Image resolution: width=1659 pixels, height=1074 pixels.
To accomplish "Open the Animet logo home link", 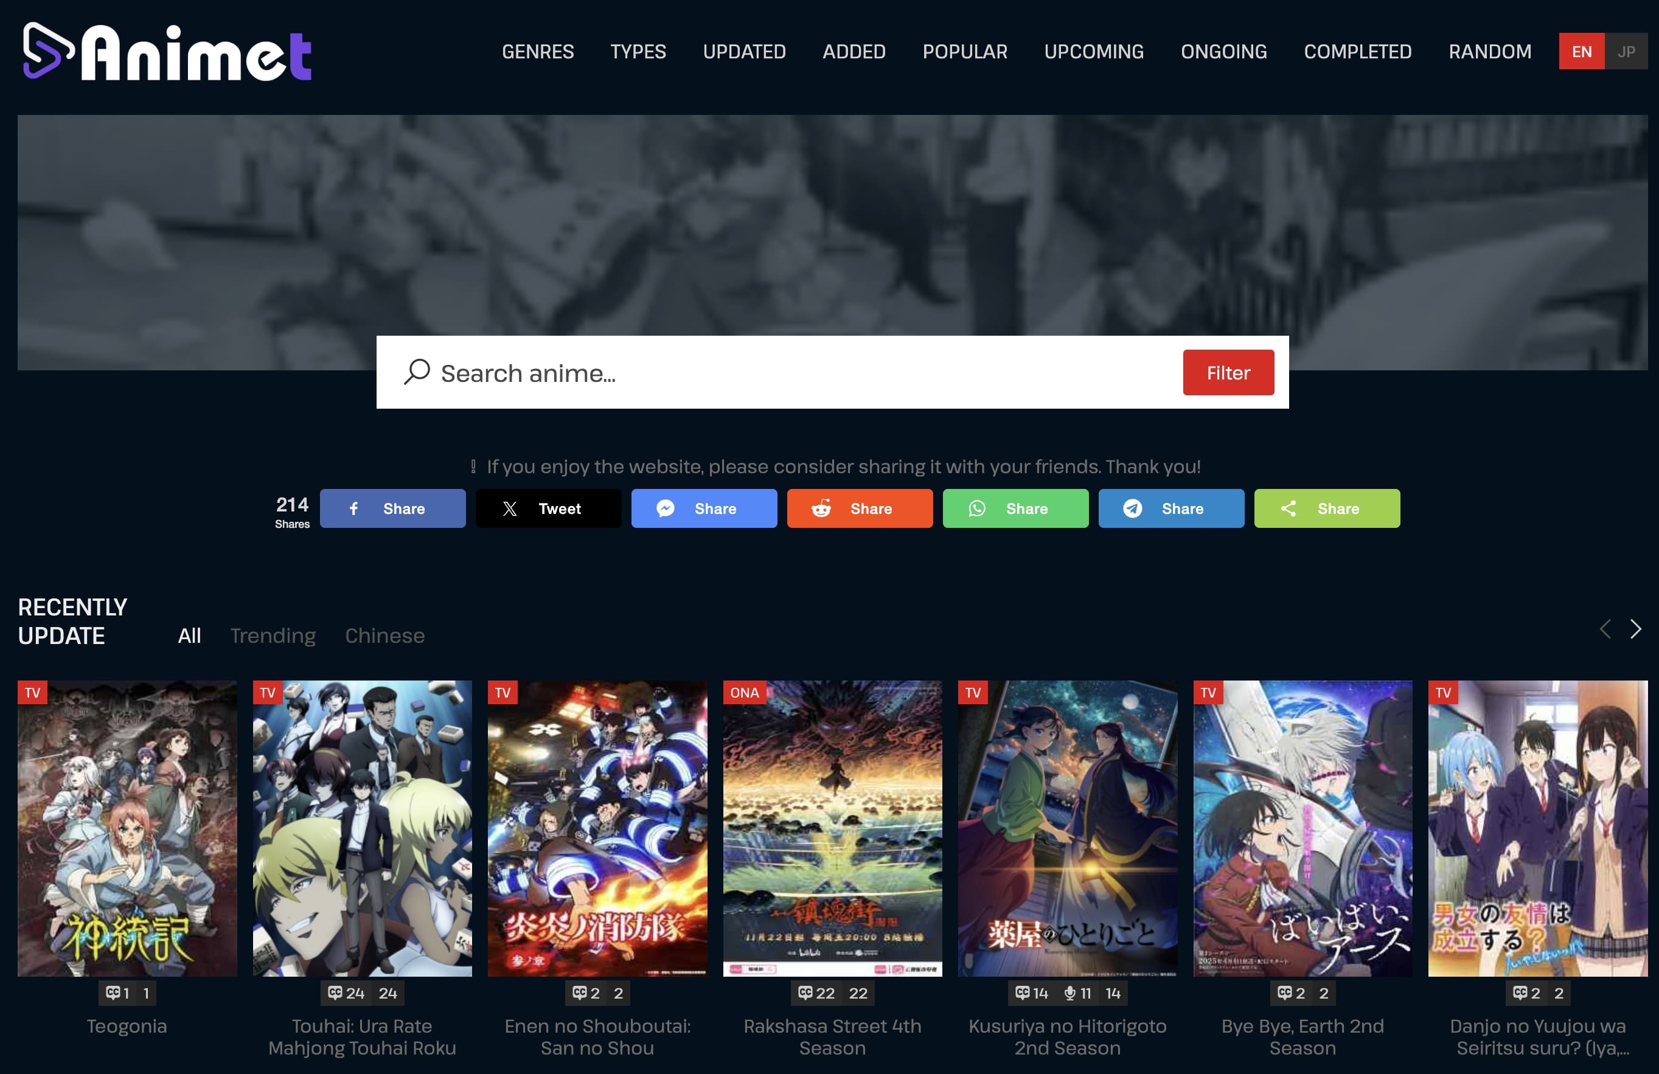I will tap(167, 52).
